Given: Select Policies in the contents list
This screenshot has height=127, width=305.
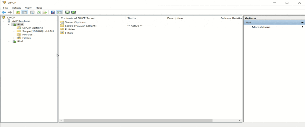Looking at the screenshot, I should 70,29.
